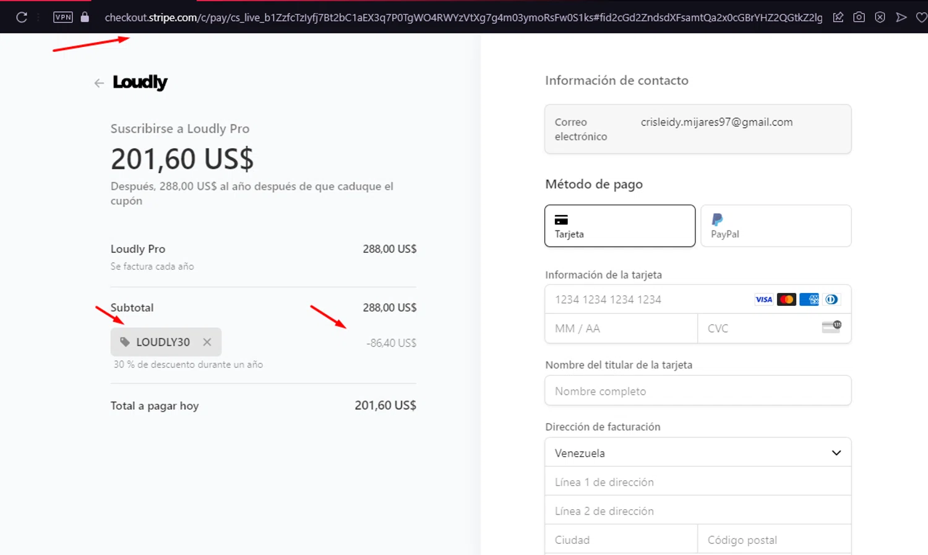The image size is (928, 555).
Task: Focus Línea 2 de dirección field
Action: pyautogui.click(x=698, y=511)
